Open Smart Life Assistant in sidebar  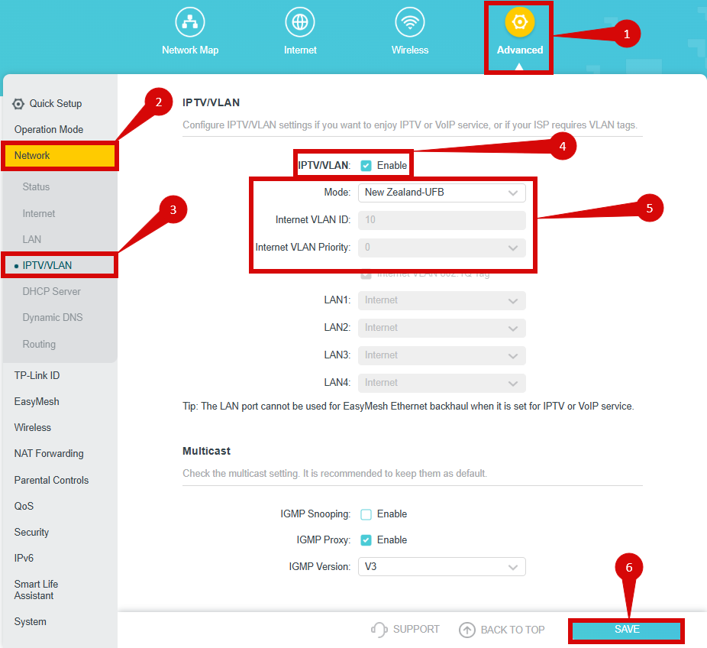36,590
